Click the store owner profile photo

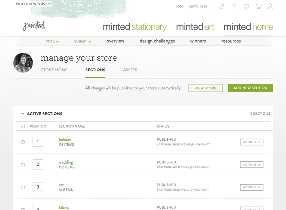(x=23, y=63)
